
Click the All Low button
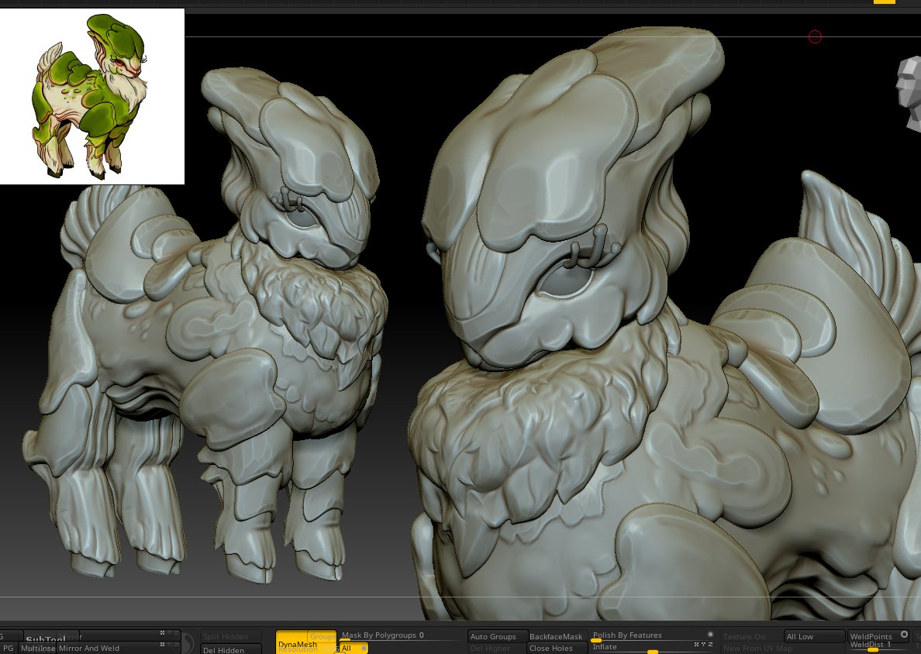tap(815, 636)
